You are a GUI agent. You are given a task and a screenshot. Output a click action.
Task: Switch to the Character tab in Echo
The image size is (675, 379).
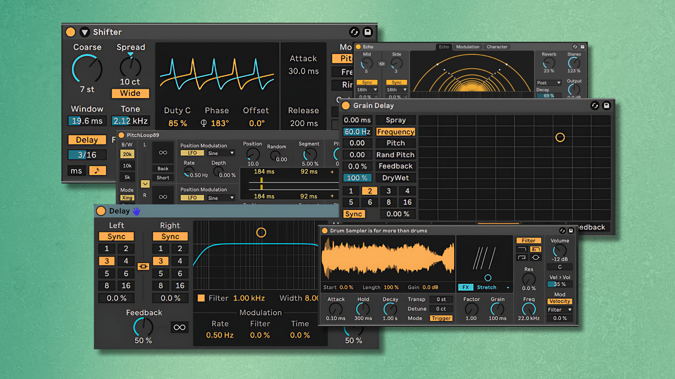[497, 47]
